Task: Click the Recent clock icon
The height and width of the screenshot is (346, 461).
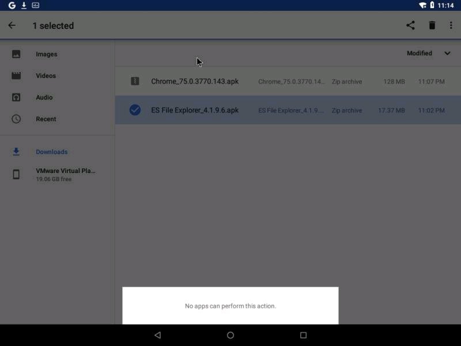Action: 16,119
